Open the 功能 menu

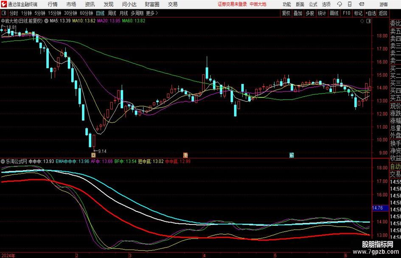point(287,4)
